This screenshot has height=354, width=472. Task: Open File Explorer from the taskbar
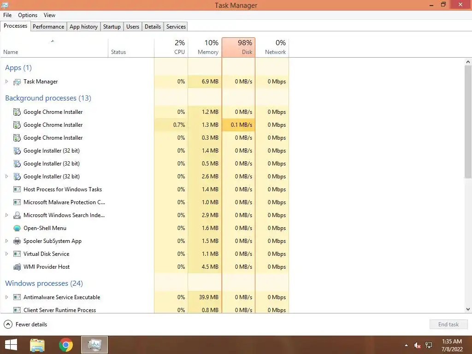[x=37, y=345]
